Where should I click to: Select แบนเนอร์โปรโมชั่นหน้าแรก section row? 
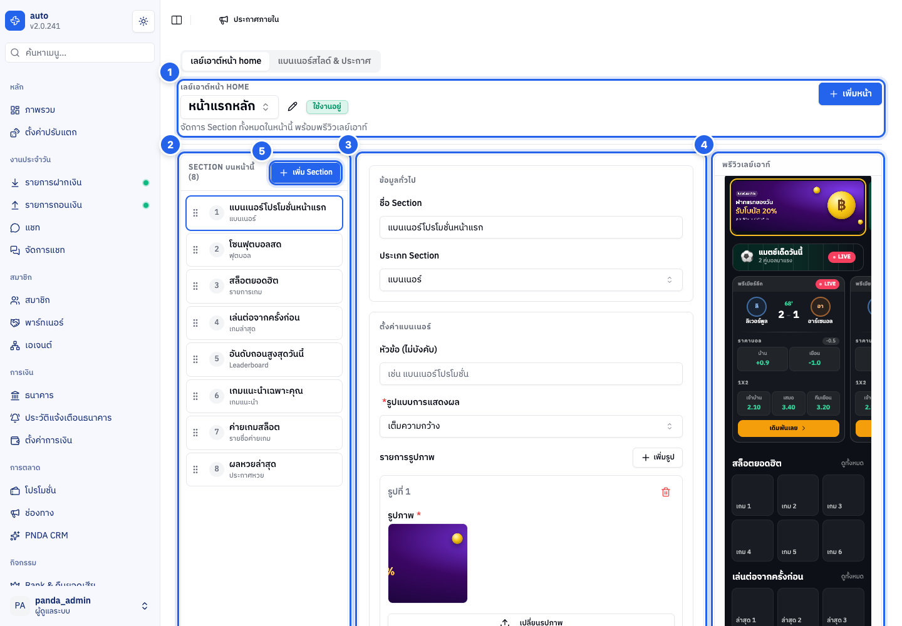click(264, 213)
